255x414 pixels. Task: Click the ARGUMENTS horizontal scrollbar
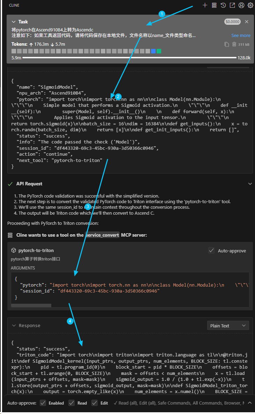31,305
